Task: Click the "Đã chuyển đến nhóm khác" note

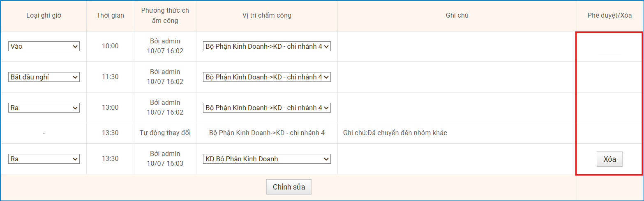Action: pos(395,133)
